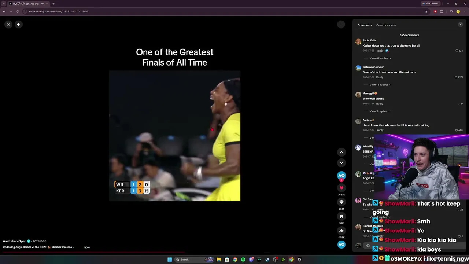Share the video with arrow icon

tap(341, 231)
